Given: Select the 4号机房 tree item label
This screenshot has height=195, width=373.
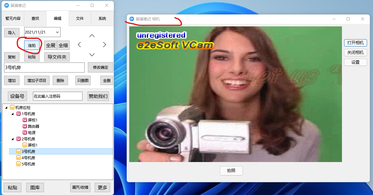Looking at the screenshot, I should (28, 158).
